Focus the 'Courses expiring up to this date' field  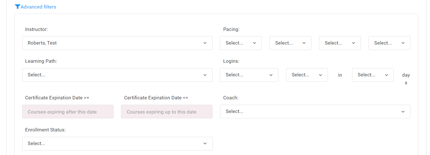(166, 112)
